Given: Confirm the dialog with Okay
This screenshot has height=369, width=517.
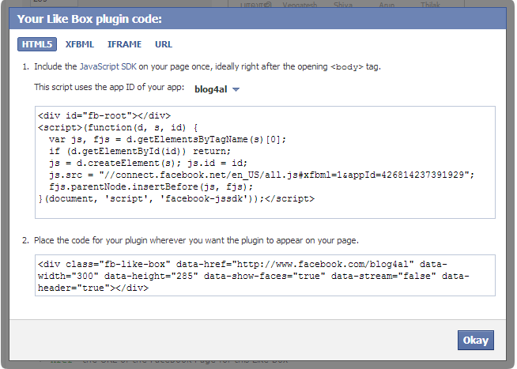Looking at the screenshot, I should point(475,340).
